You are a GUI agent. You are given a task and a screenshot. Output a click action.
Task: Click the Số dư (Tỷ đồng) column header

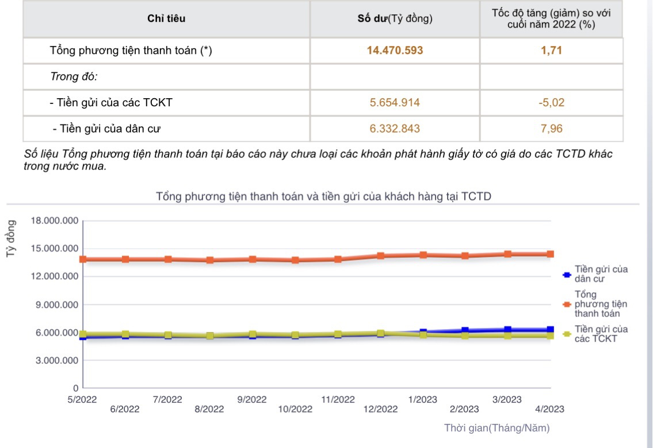click(395, 18)
